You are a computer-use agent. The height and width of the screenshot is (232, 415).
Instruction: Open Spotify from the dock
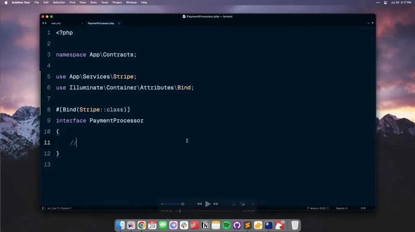227,225
